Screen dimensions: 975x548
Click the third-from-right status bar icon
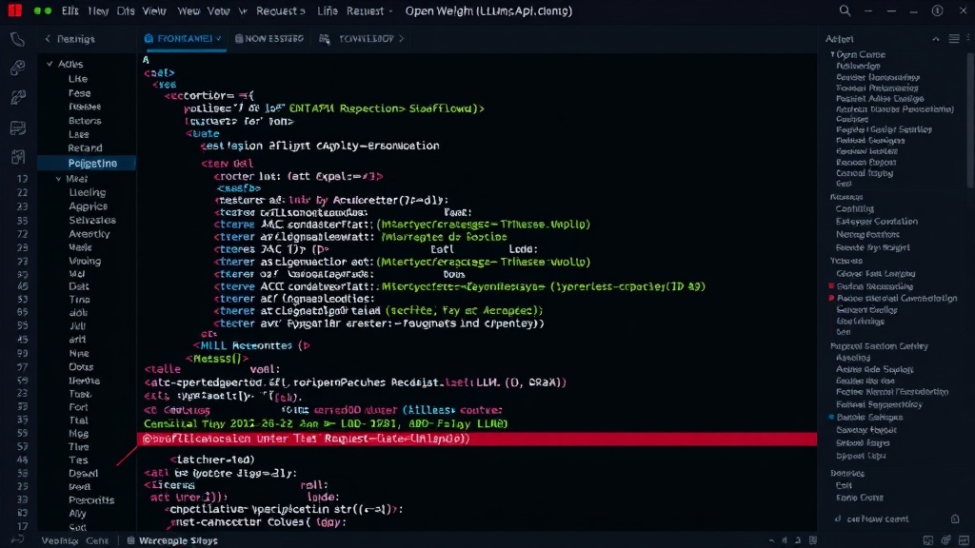[x=927, y=540]
